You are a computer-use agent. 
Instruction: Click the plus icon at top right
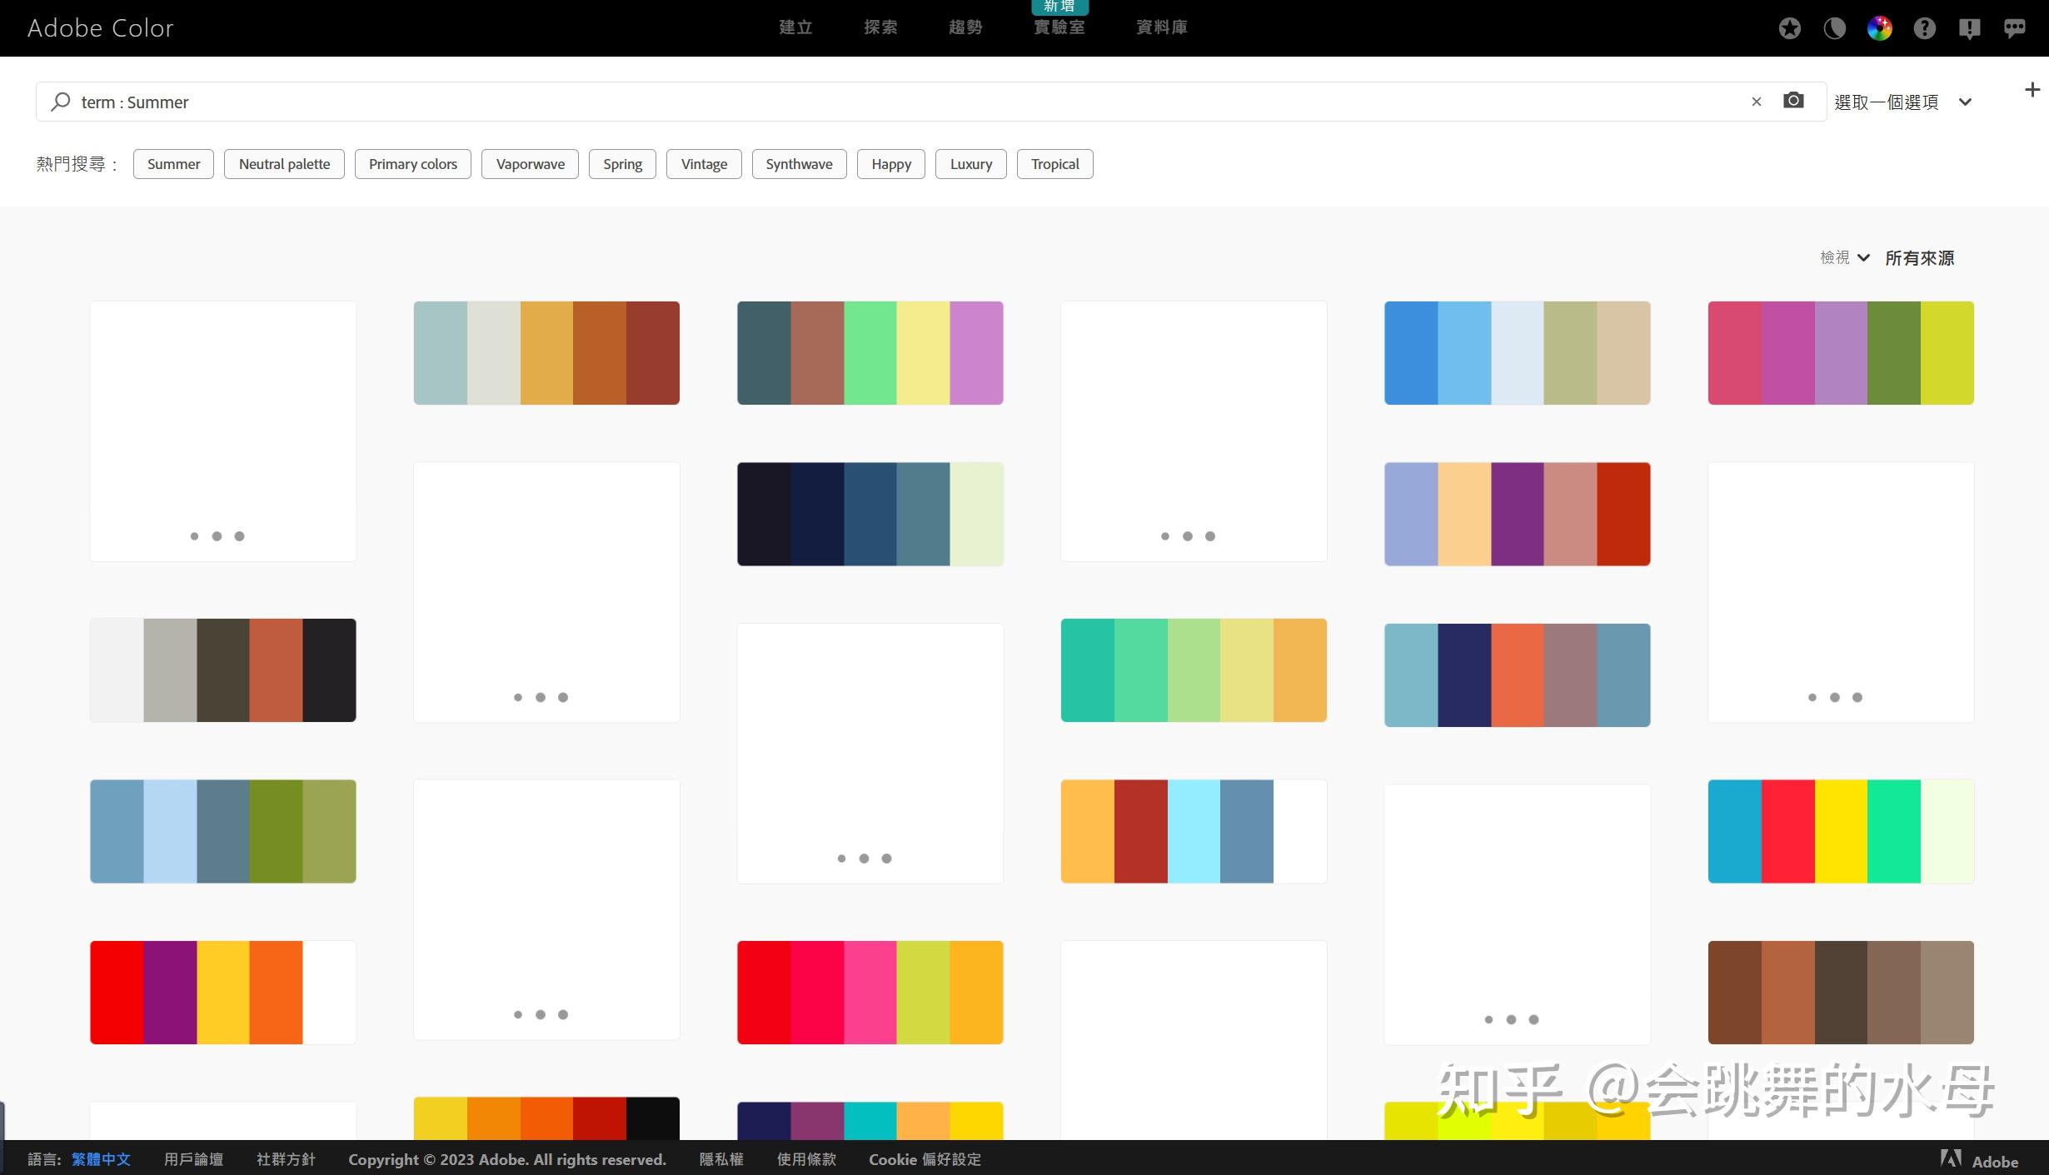point(2032,89)
